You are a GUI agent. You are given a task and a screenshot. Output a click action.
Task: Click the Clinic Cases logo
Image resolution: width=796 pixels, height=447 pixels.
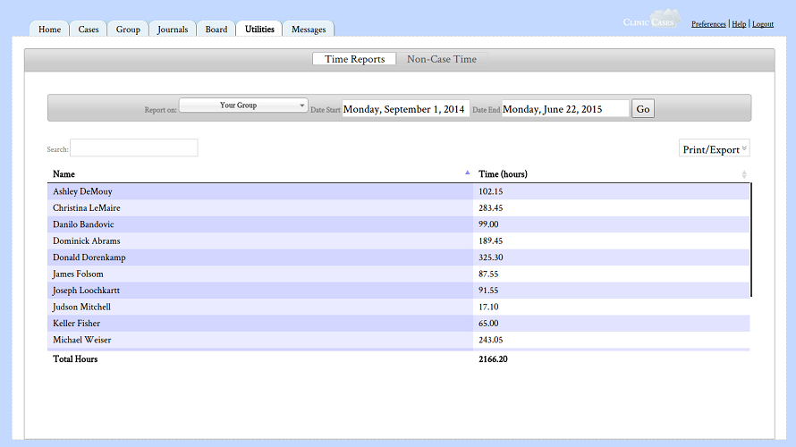(651, 21)
